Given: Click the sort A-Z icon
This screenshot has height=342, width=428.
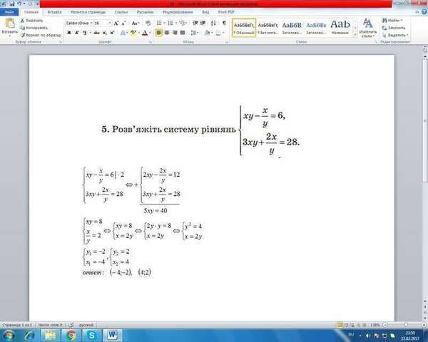Looking at the screenshot, I should point(214,24).
